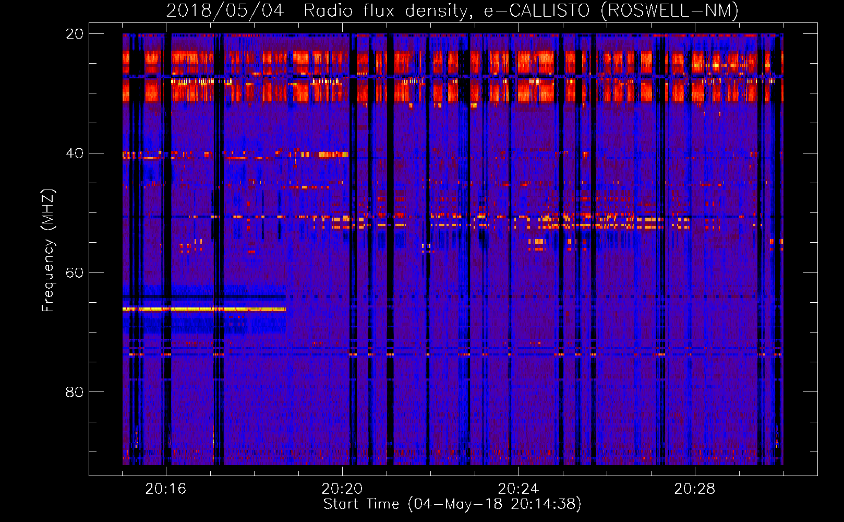Click the plot title with the date "2018/05/04"
The image size is (844, 522).
pos(452,10)
